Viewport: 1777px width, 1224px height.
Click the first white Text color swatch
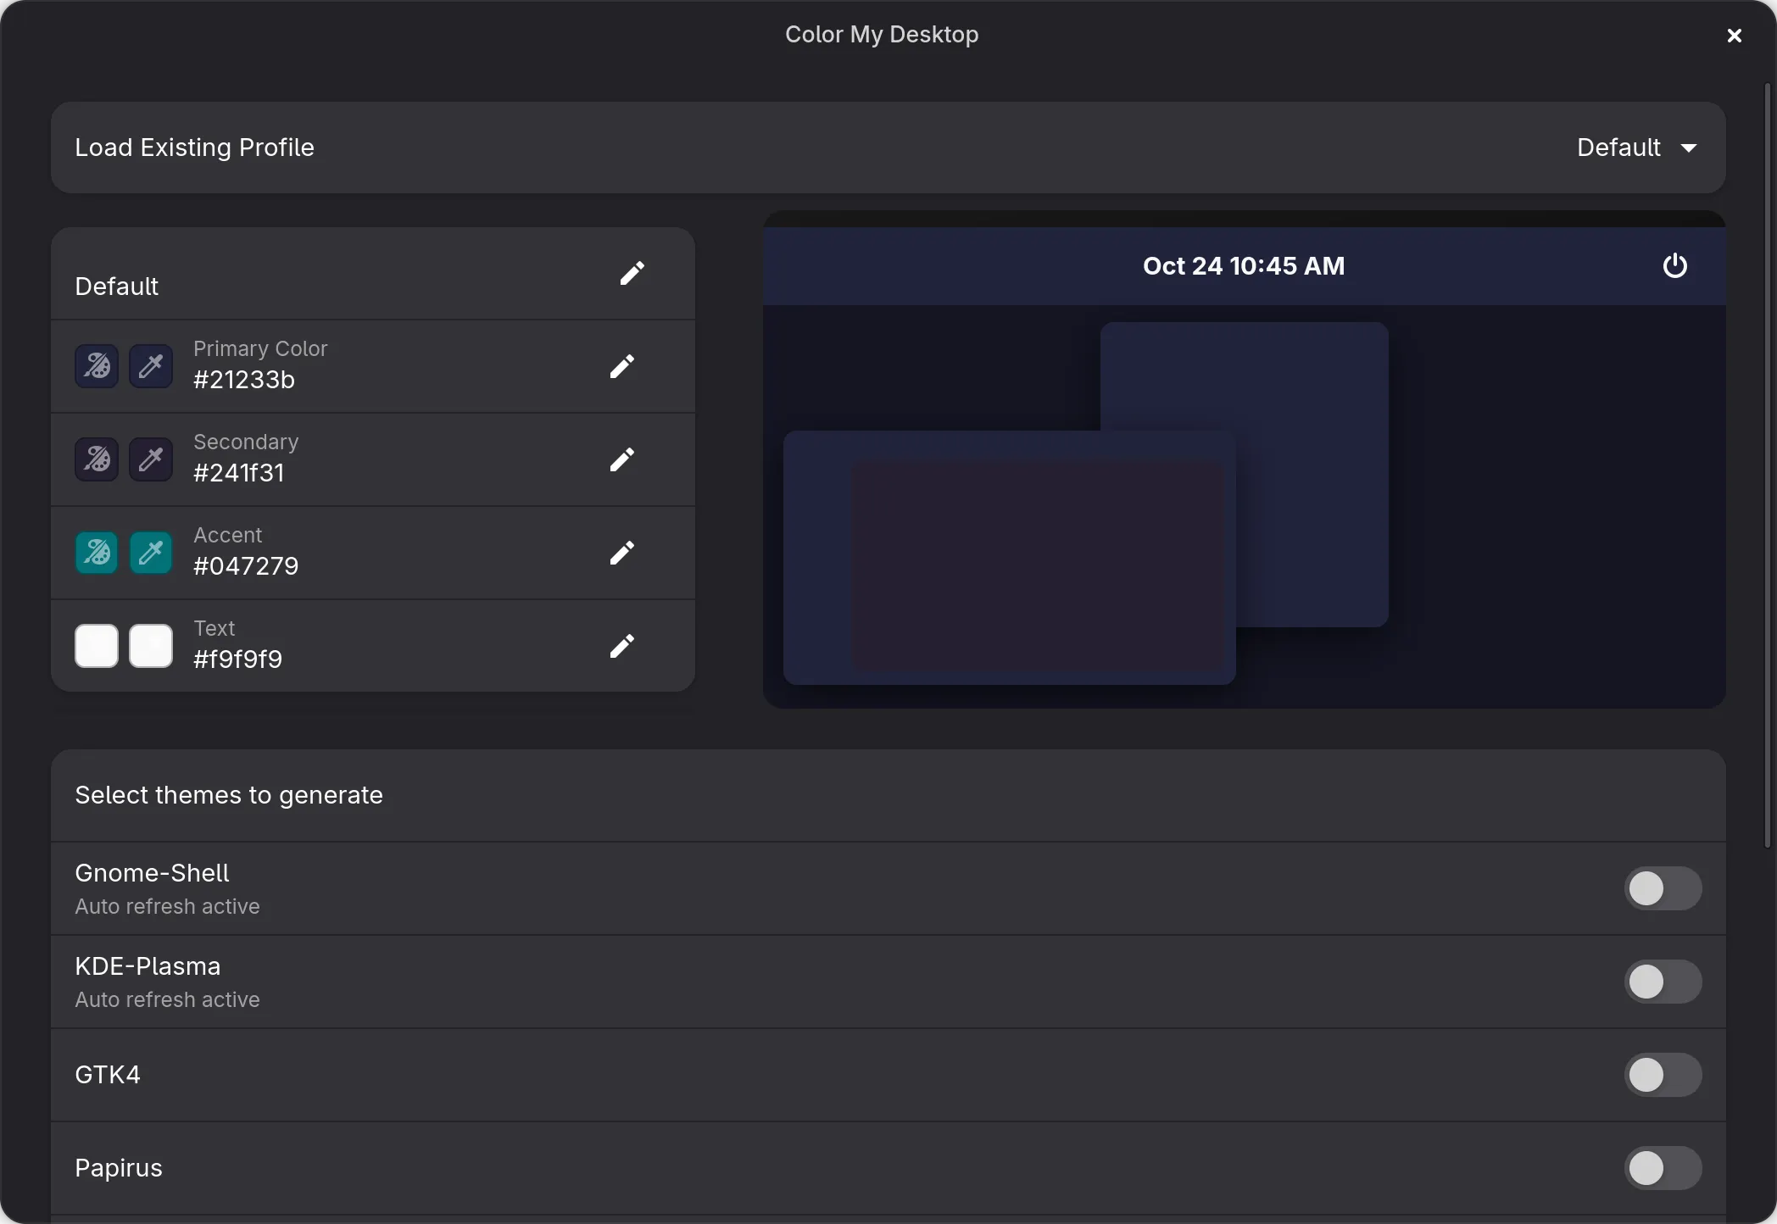pyautogui.click(x=97, y=646)
